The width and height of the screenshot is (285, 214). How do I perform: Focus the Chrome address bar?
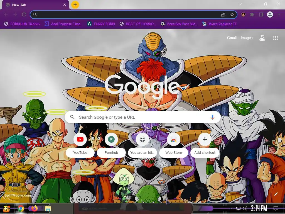[133, 14]
